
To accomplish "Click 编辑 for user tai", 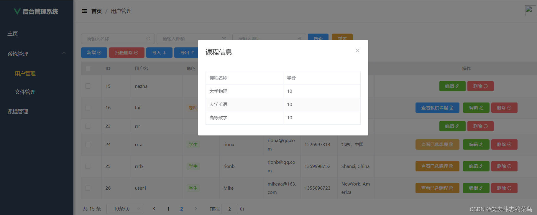I will (476, 108).
